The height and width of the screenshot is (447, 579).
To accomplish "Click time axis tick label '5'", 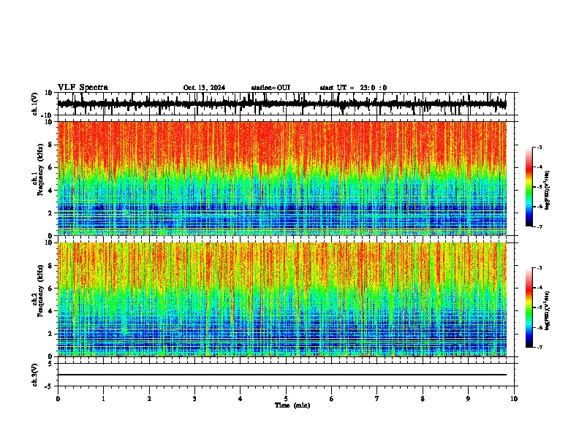I will [286, 399].
